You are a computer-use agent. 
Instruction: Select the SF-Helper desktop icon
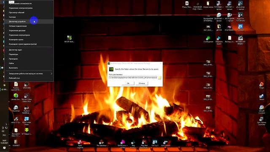27,131
